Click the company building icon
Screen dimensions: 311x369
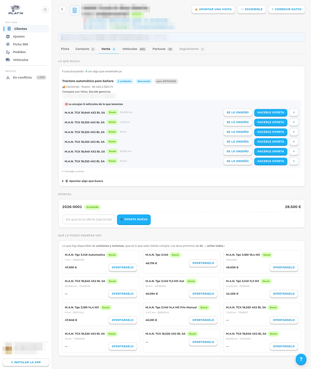(75, 10)
